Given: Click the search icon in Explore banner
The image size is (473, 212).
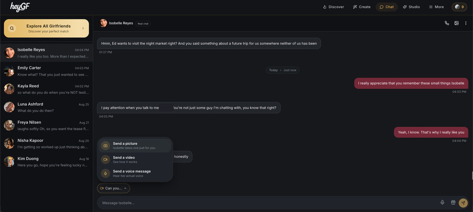Looking at the screenshot, I should [x=12, y=29].
